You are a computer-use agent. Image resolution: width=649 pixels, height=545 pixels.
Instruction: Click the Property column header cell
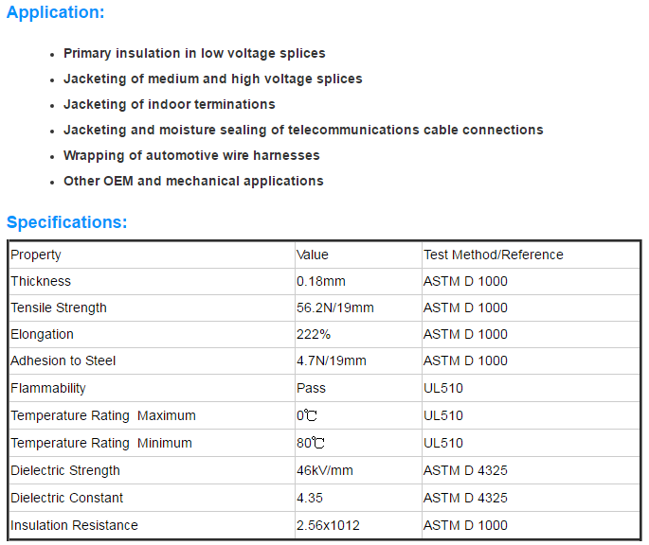pyautogui.click(x=152, y=255)
